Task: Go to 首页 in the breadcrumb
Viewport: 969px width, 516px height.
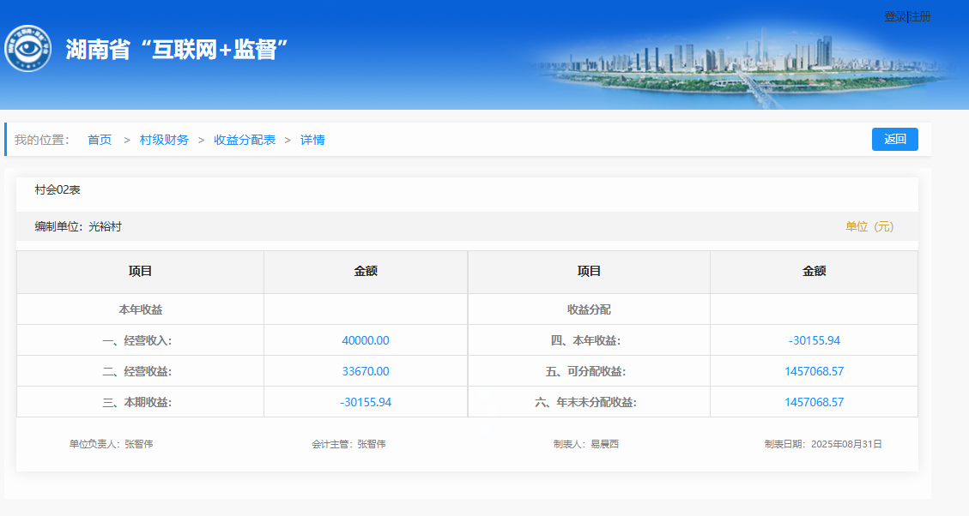Action: [x=100, y=140]
